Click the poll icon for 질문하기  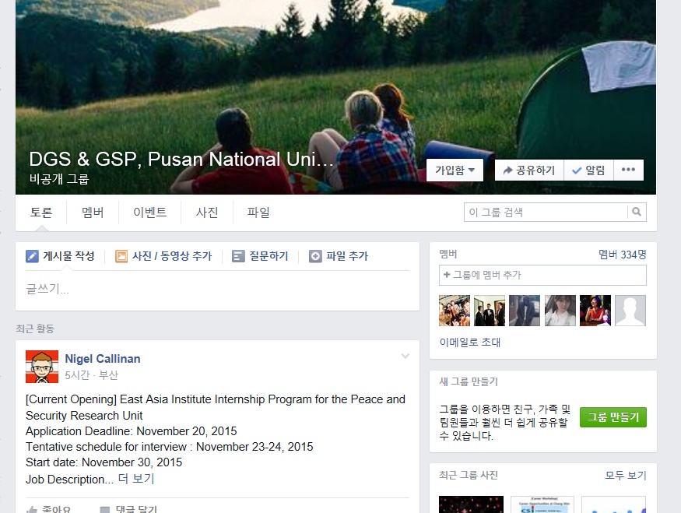pos(238,256)
